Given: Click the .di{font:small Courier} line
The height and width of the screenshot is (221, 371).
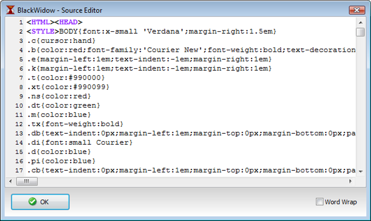Looking at the screenshot, I should click(x=80, y=142).
